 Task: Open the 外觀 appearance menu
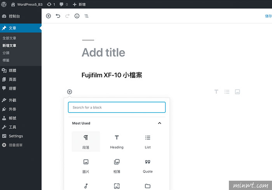(x=21, y=100)
